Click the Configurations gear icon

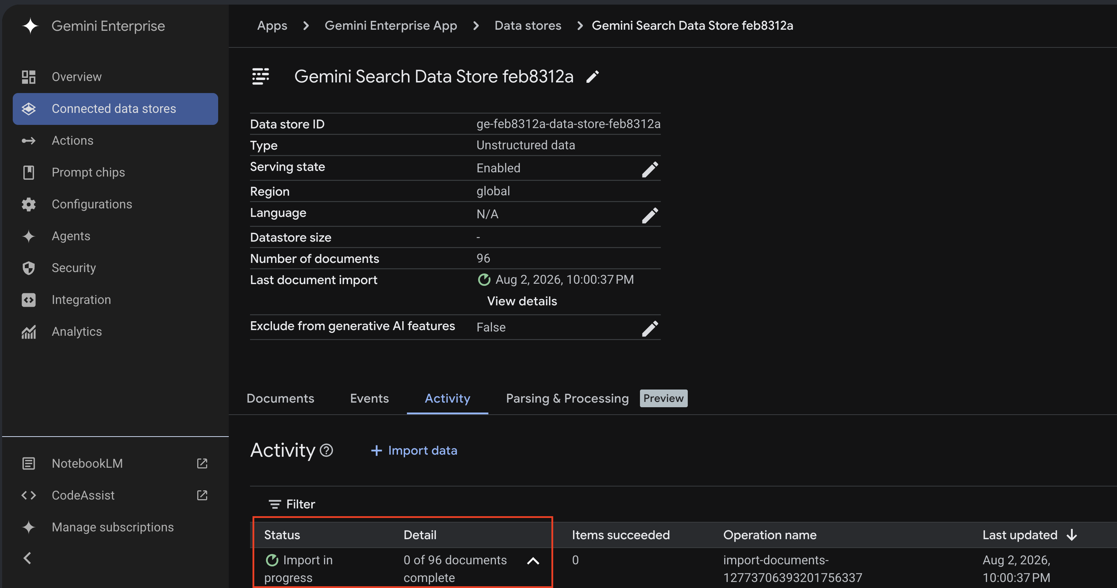pyautogui.click(x=29, y=204)
